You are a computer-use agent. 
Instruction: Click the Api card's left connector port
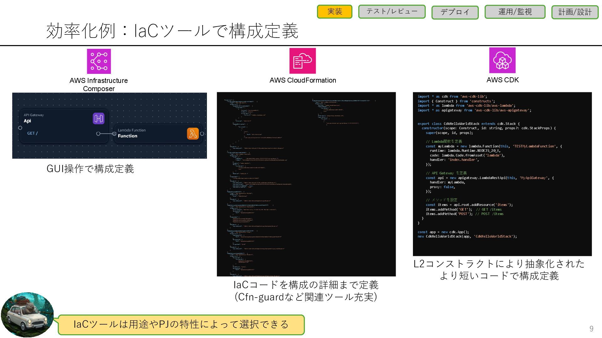click(x=20, y=128)
